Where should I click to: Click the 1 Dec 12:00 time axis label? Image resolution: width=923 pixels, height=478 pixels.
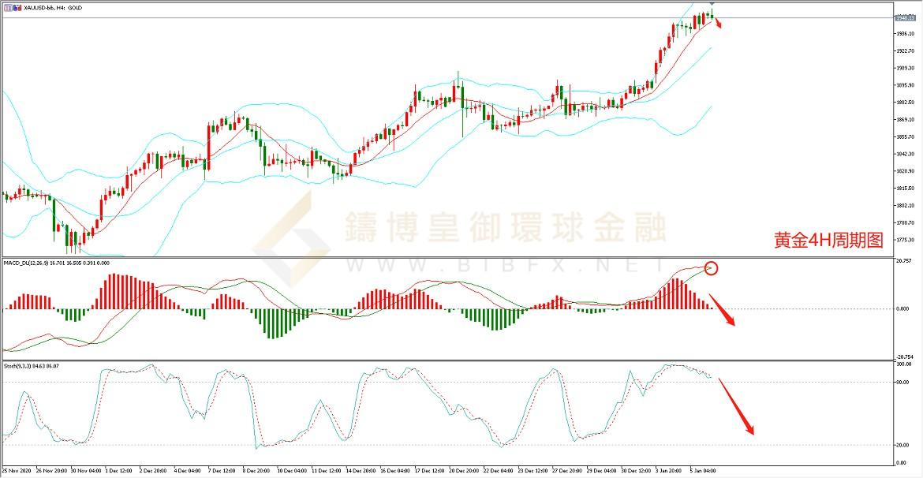(x=118, y=471)
